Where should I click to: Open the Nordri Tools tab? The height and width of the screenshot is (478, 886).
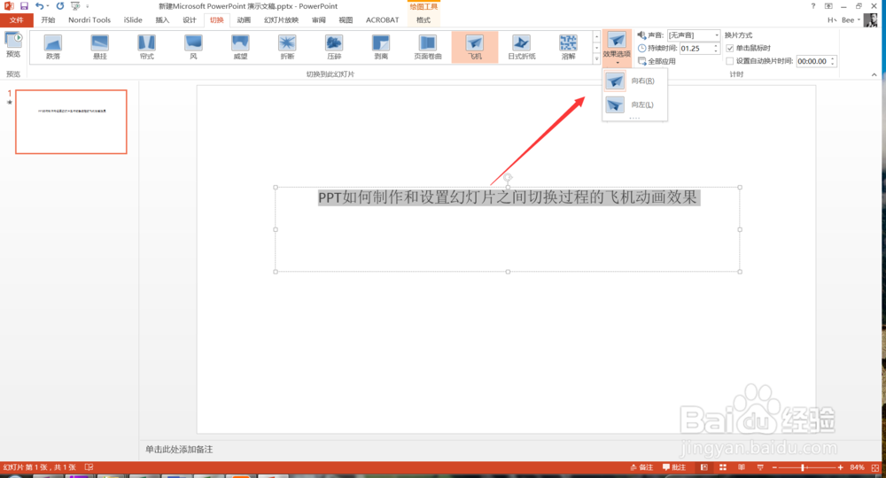[89, 19]
